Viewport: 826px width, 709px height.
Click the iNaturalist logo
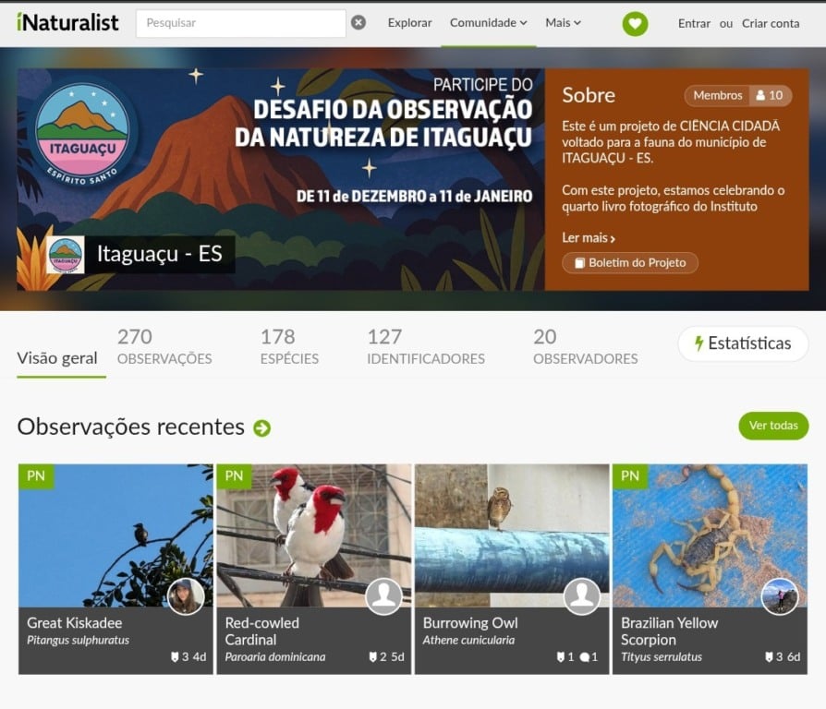pyautogui.click(x=68, y=23)
